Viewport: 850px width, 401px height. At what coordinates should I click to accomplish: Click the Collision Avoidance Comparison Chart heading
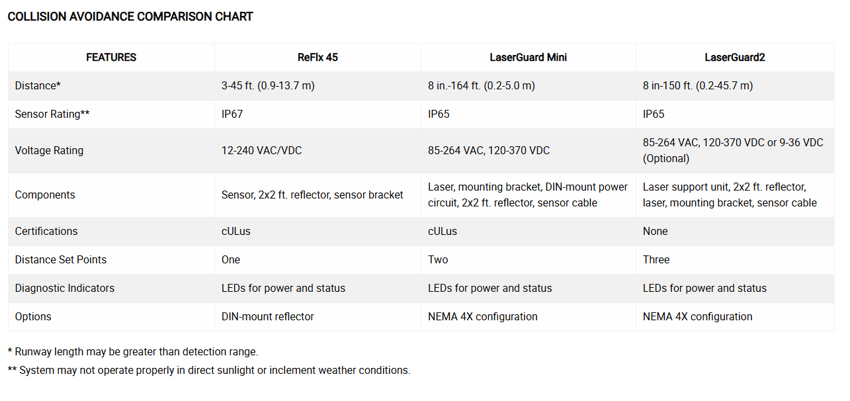[130, 17]
